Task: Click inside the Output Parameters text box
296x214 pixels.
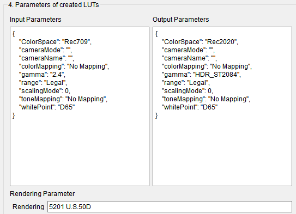Action: [x=222, y=106]
